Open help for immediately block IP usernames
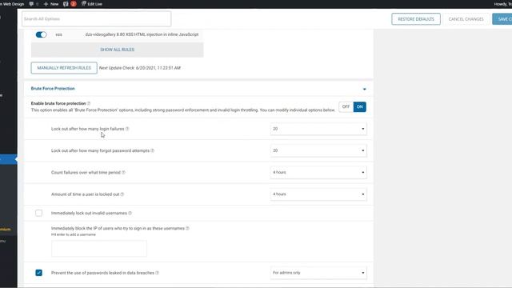Image resolution: width=512 pixels, height=288 pixels. point(187,229)
